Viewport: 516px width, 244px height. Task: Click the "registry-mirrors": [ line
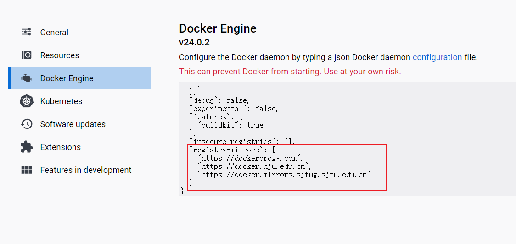pyautogui.click(x=232, y=150)
